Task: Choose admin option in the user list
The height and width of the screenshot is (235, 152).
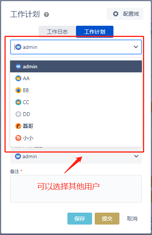Action: coord(76,66)
